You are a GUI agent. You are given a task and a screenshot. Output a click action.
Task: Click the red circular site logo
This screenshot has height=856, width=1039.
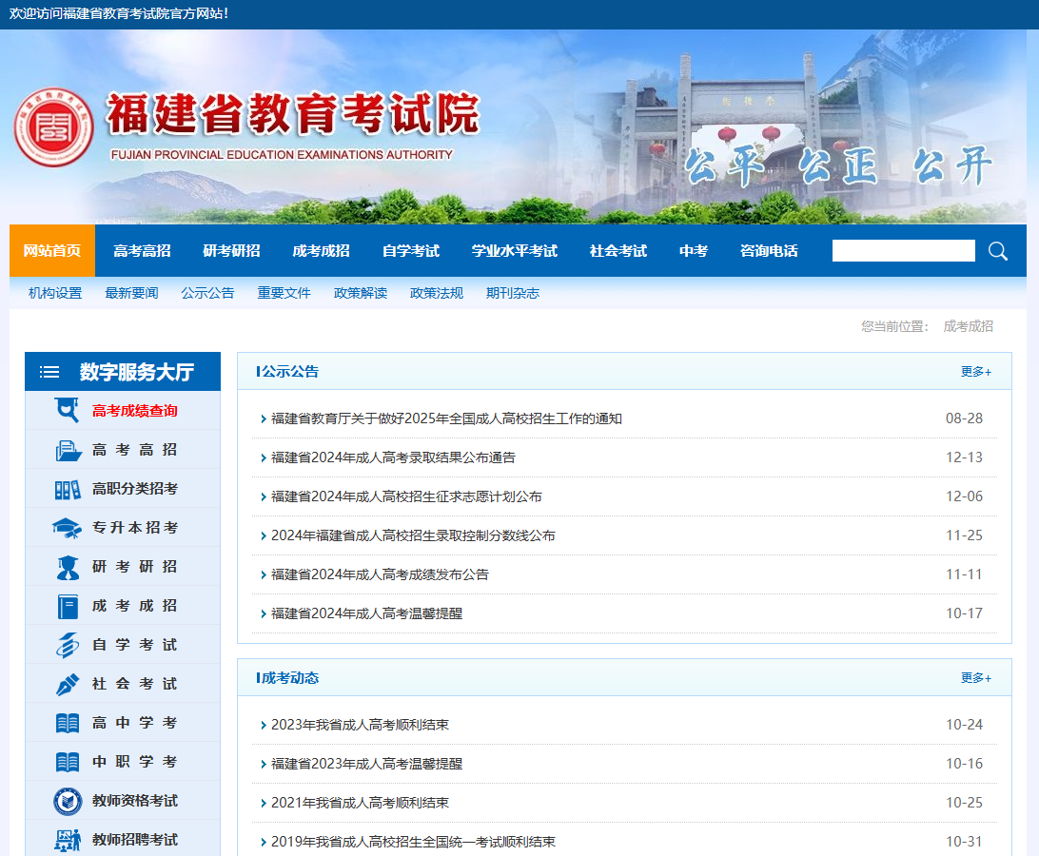point(53,127)
